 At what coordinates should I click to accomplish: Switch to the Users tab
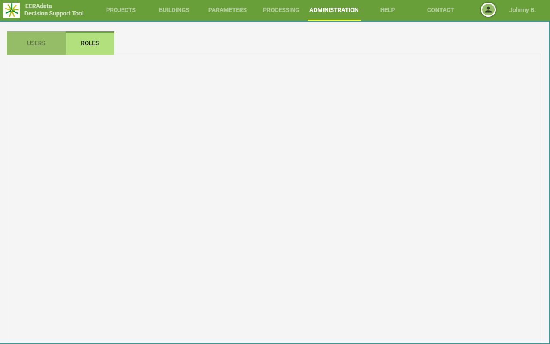coord(36,43)
